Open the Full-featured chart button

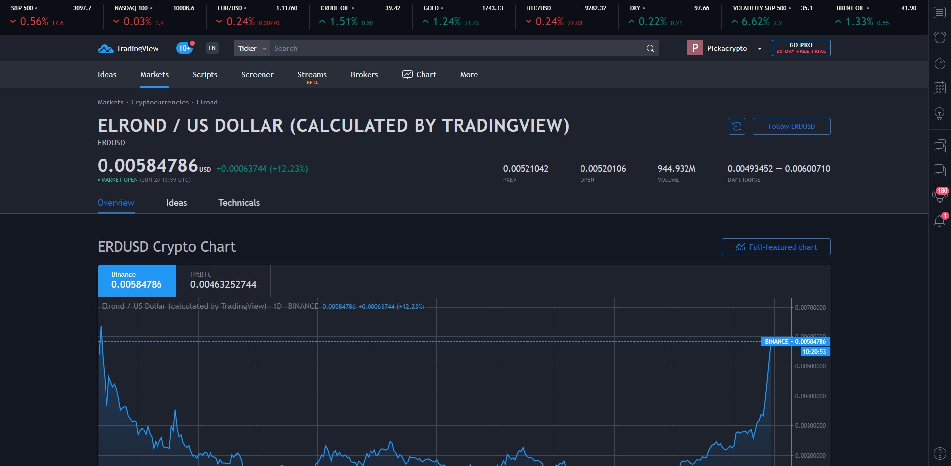(x=776, y=247)
